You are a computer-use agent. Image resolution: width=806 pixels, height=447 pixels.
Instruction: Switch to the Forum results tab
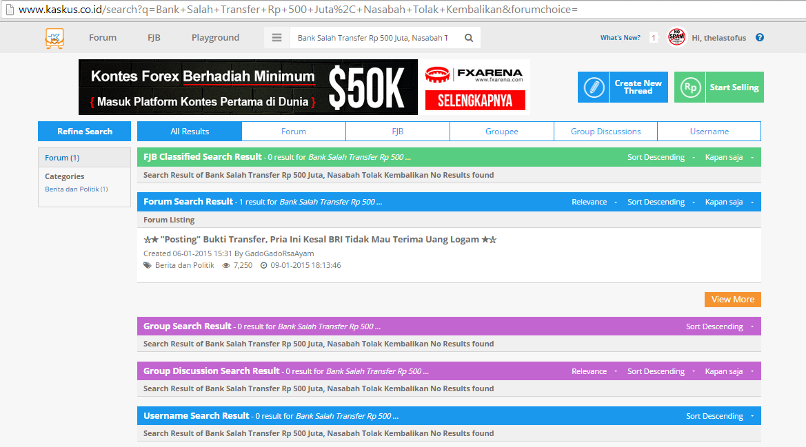pyautogui.click(x=294, y=132)
